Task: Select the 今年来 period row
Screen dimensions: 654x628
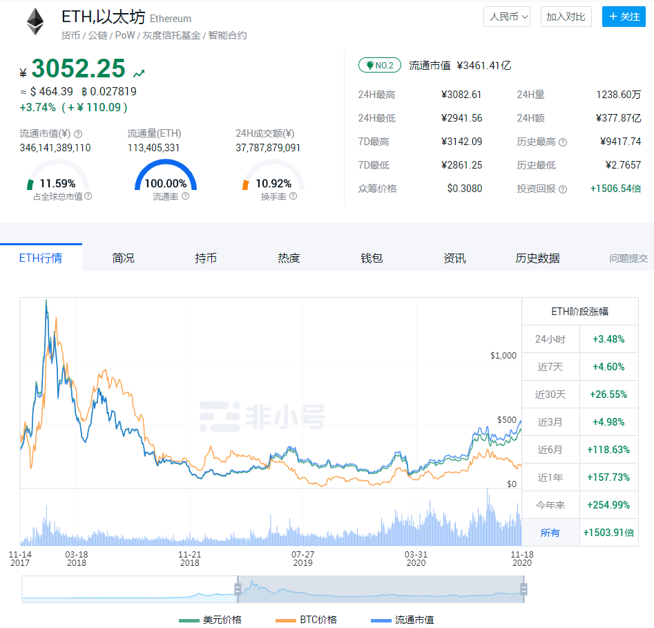Action: (x=580, y=505)
